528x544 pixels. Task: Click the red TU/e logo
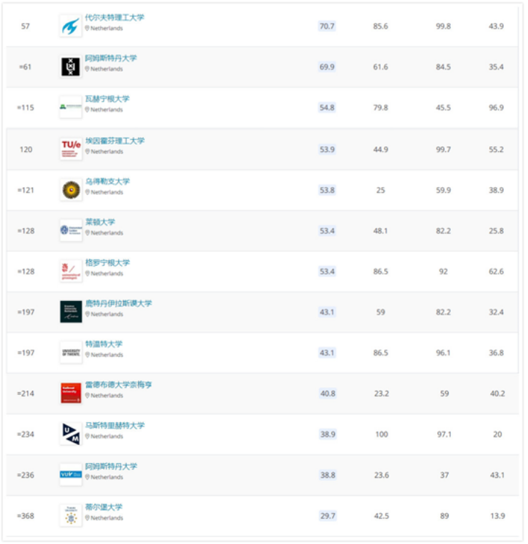(x=70, y=149)
